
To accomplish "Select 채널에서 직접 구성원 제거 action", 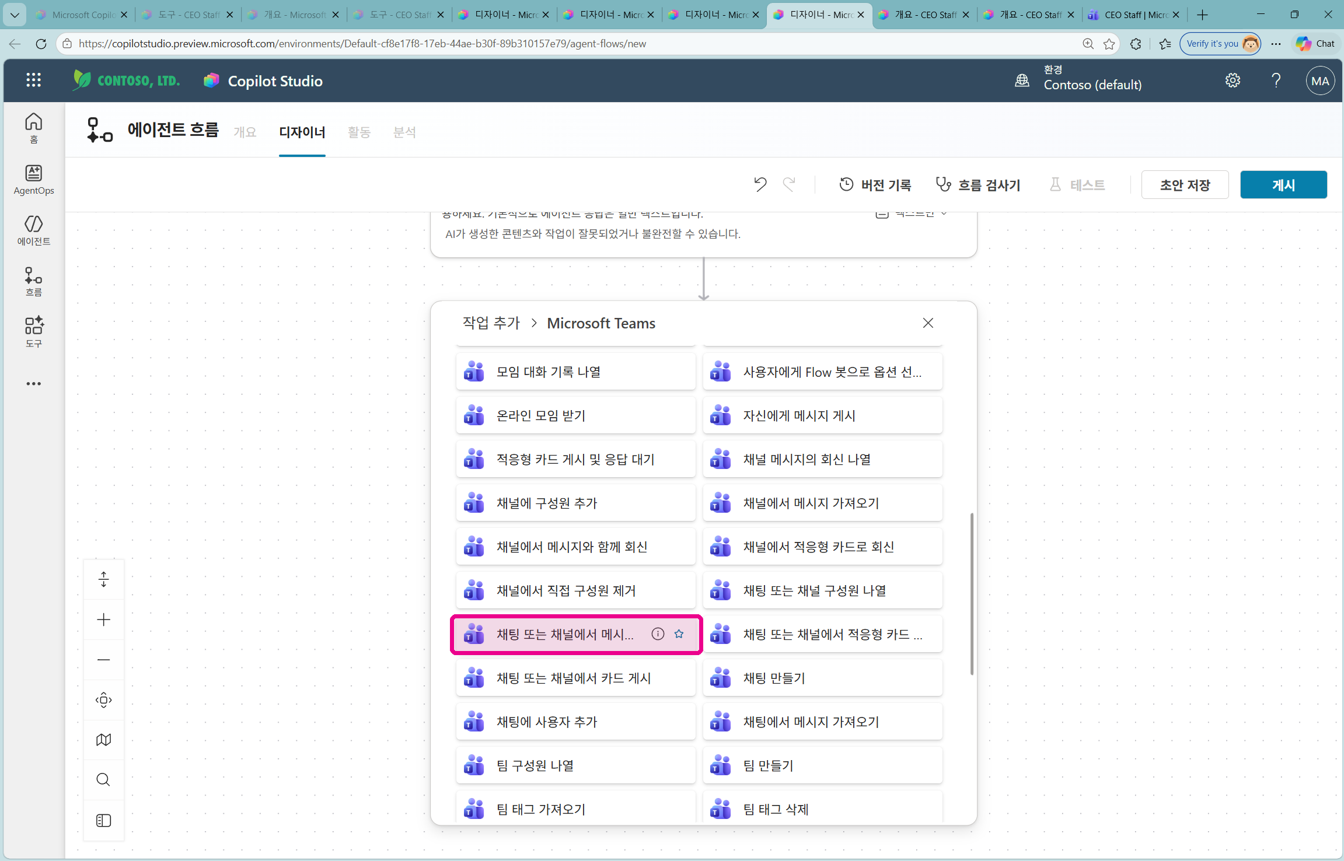I will [576, 590].
